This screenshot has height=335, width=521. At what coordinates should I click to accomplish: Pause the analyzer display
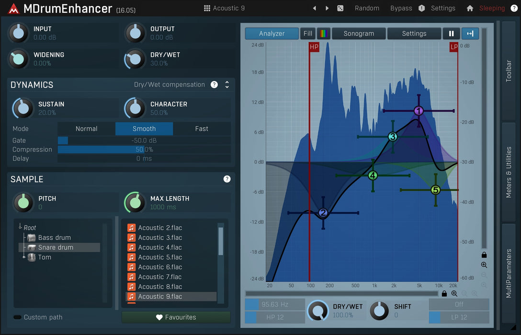(451, 33)
